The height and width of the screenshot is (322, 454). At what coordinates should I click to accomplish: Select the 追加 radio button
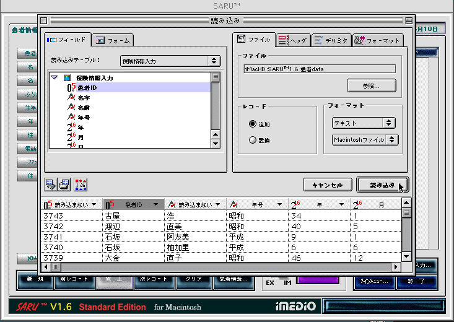coord(253,124)
